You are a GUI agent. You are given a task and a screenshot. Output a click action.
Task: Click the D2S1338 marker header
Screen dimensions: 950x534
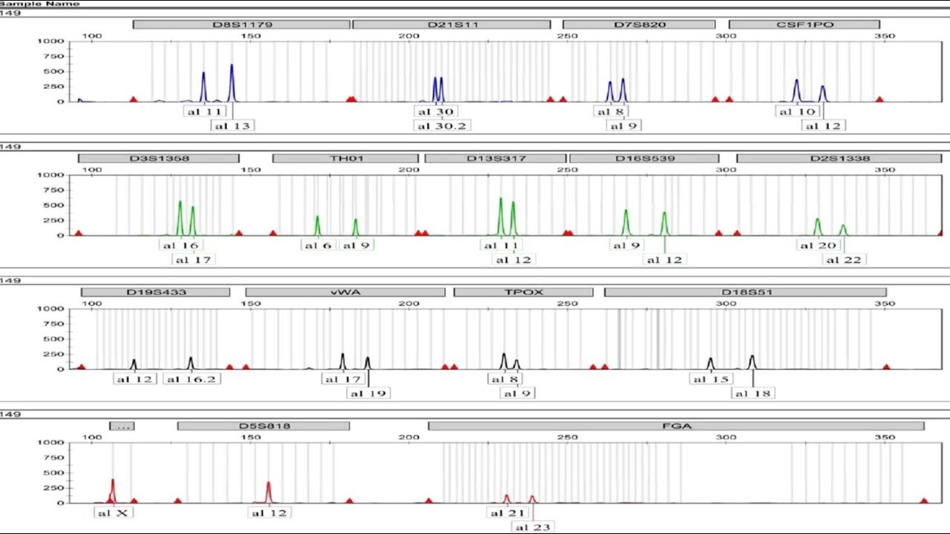click(839, 158)
